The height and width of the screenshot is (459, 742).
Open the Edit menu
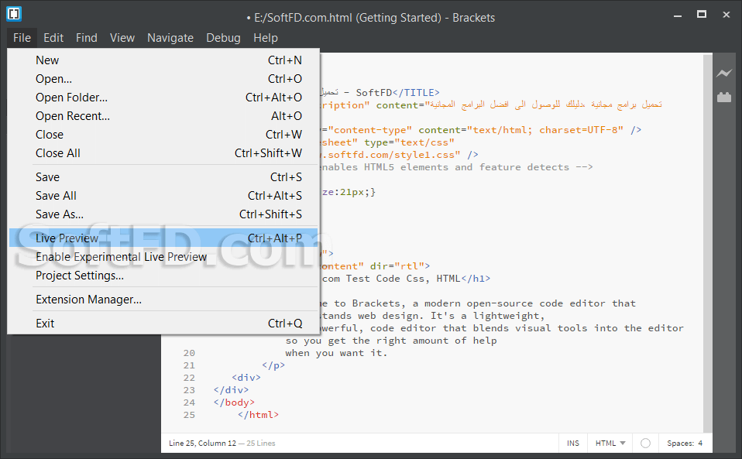(53, 38)
